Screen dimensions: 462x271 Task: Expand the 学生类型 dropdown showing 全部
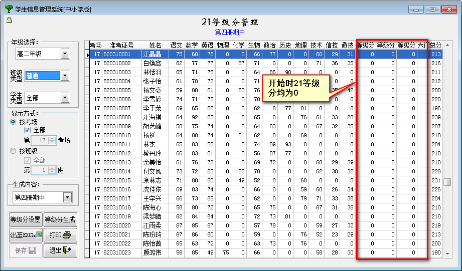click(x=65, y=98)
